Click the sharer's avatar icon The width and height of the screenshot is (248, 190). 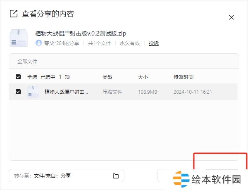39,43
